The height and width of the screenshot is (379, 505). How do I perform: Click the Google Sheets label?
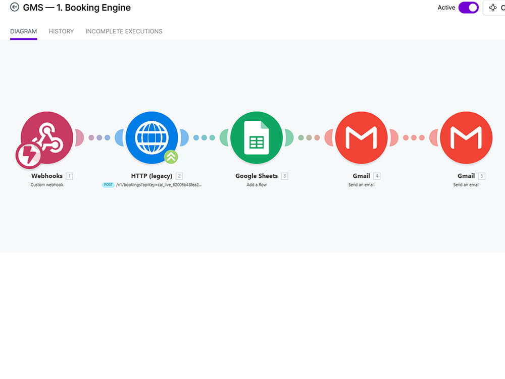[x=257, y=176]
